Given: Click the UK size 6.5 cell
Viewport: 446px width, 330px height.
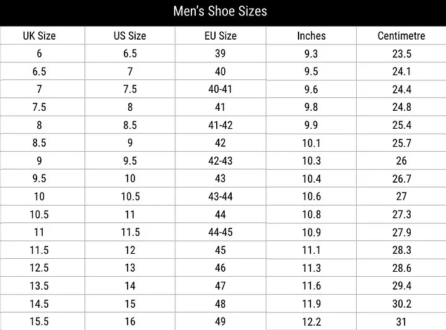Looking at the screenshot, I should [39, 72].
